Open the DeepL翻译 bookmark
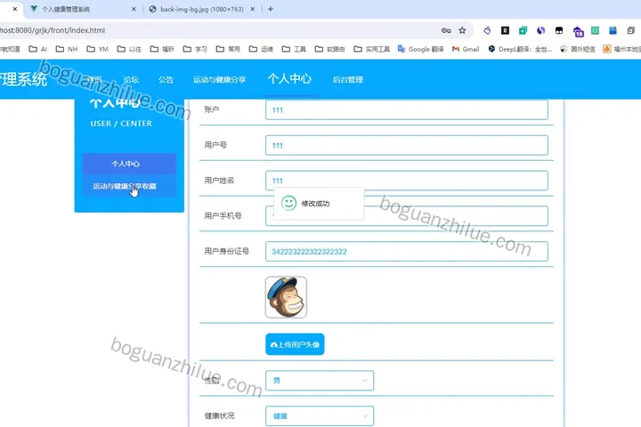The image size is (641, 427). pos(520,49)
